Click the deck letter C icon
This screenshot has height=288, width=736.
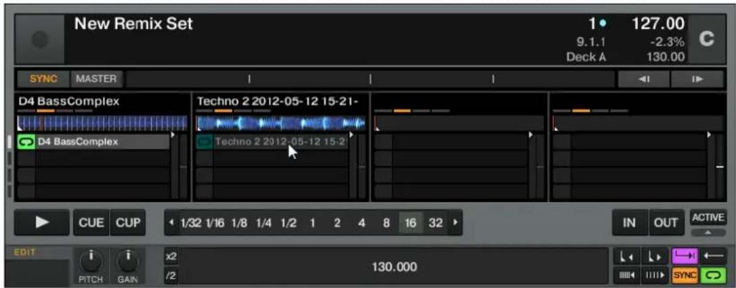[x=706, y=40]
